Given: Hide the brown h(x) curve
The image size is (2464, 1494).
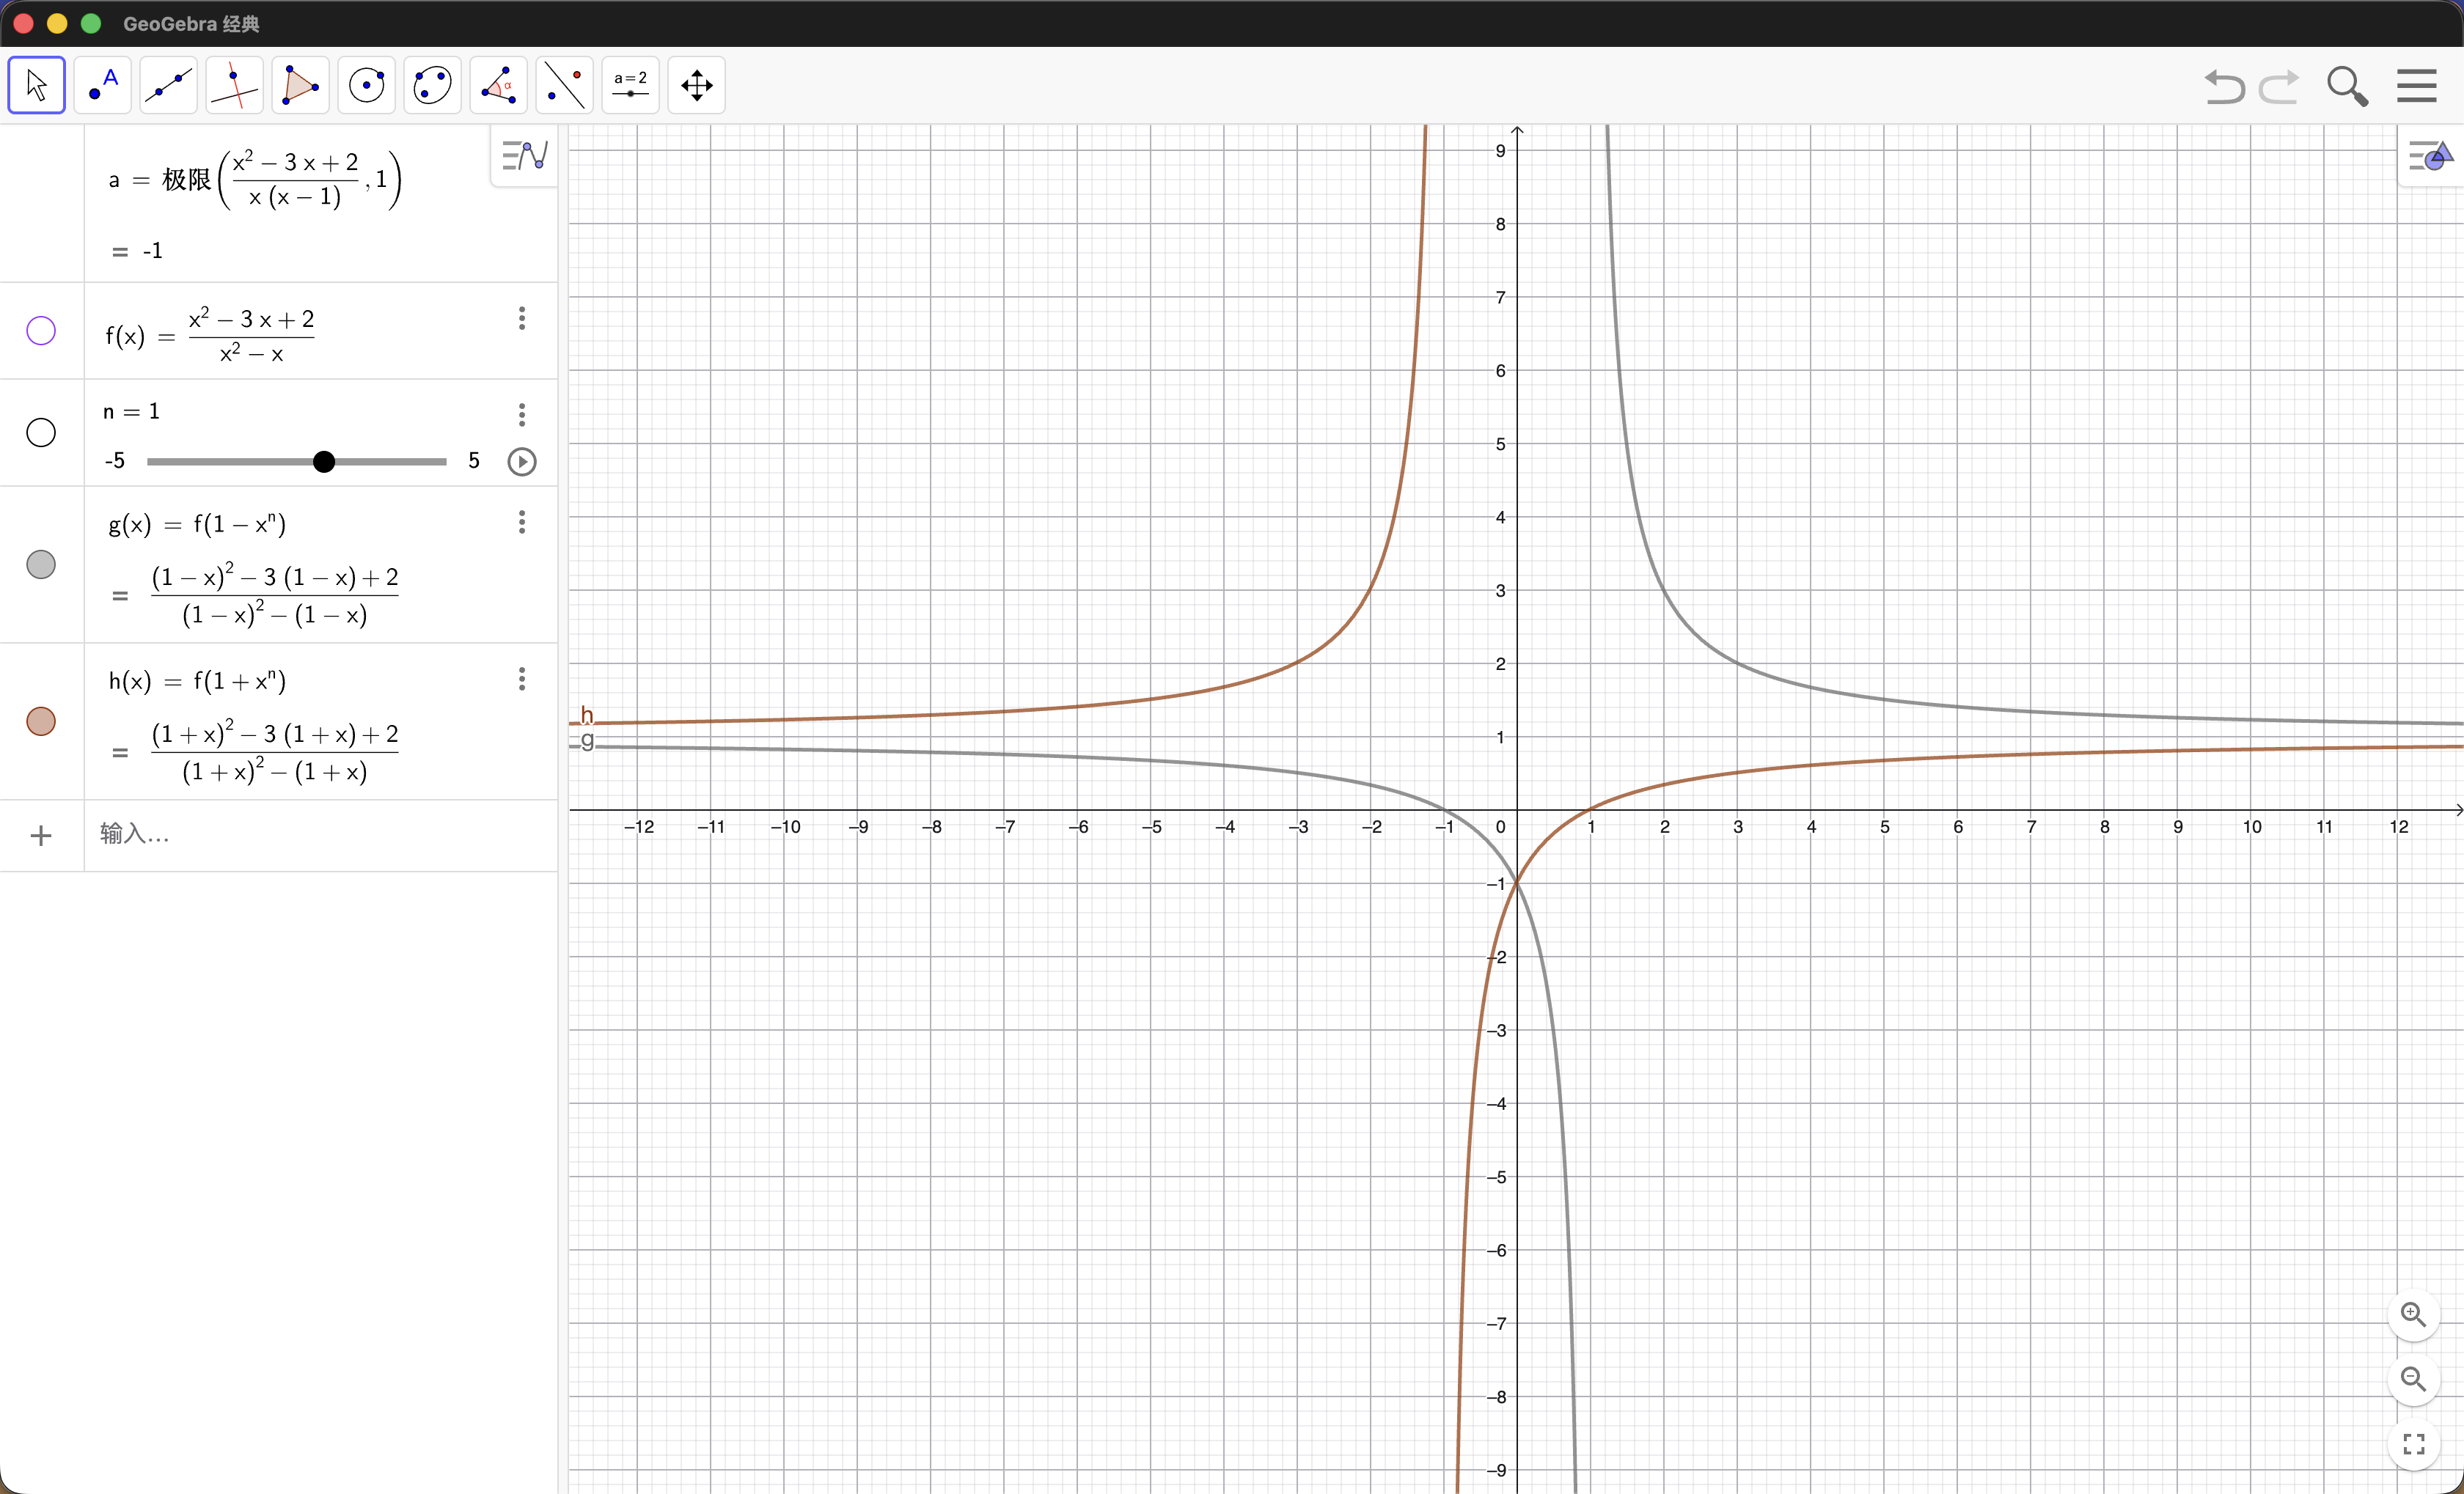Looking at the screenshot, I should [41, 721].
